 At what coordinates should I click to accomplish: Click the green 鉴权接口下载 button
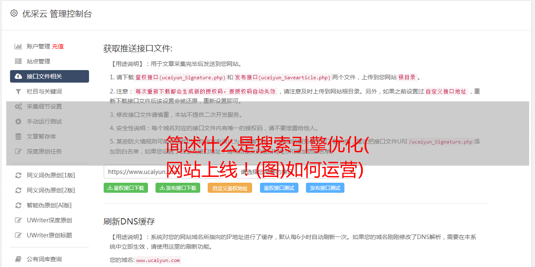pos(125,188)
